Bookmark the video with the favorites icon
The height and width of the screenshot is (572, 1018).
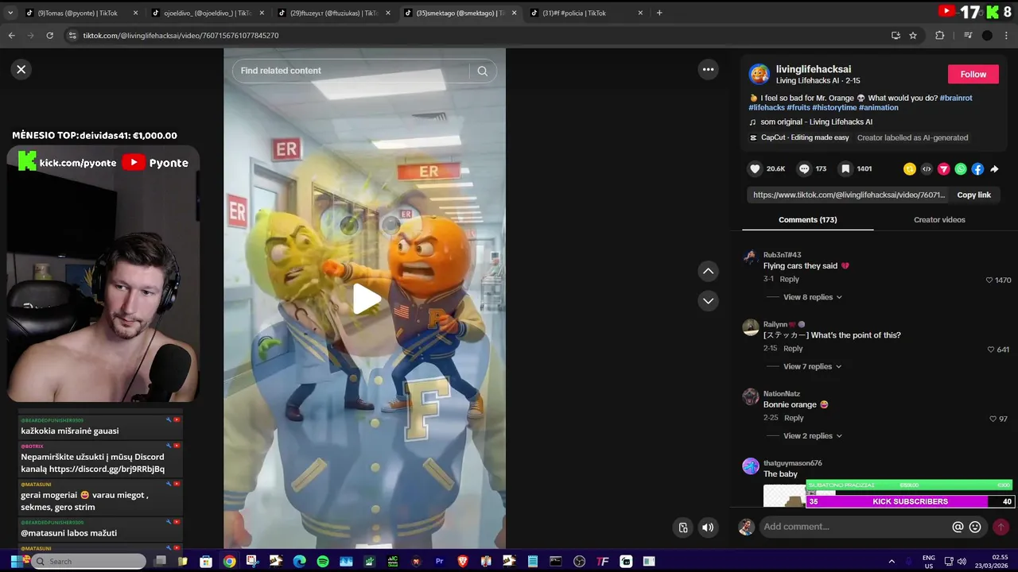click(x=845, y=168)
